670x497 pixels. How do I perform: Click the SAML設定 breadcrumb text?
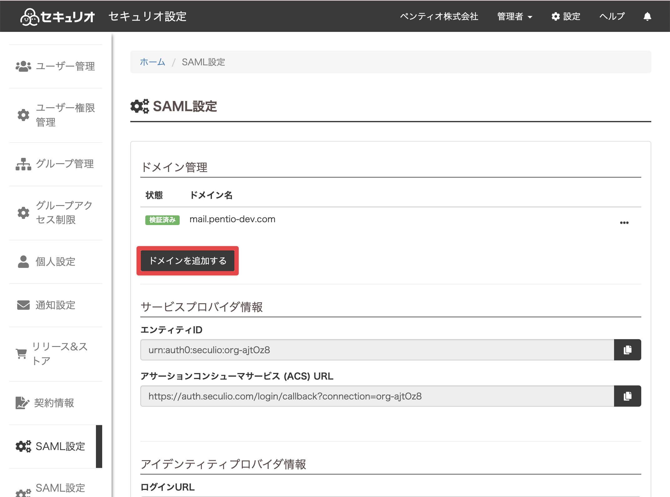(x=203, y=62)
